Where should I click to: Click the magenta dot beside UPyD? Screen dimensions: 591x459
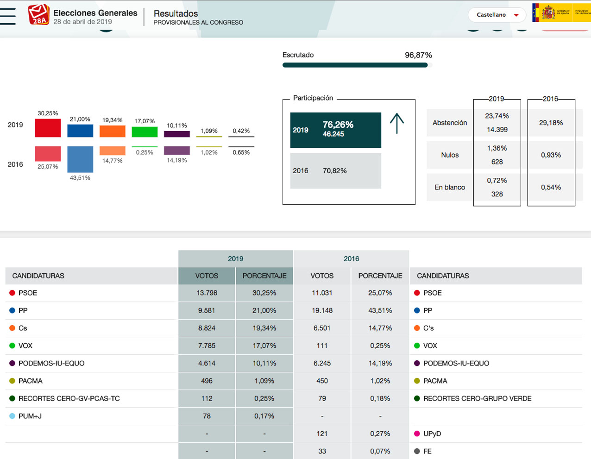(x=417, y=434)
